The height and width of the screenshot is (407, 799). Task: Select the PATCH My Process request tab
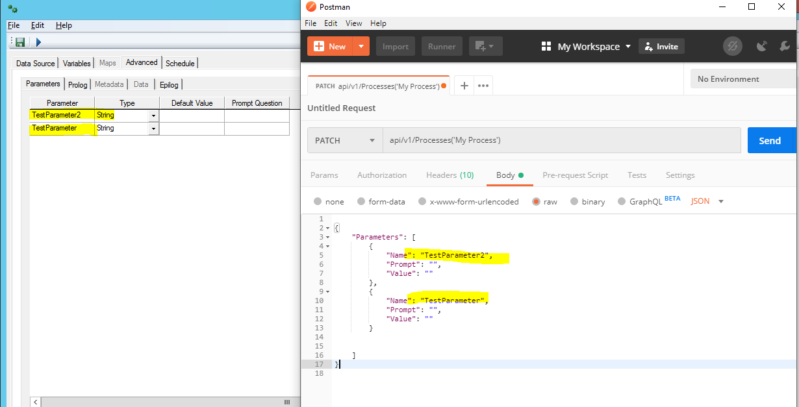point(378,86)
